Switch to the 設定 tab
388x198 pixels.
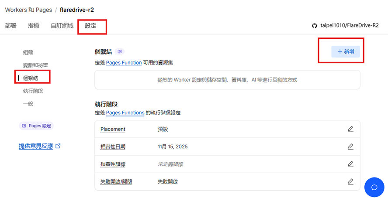[x=90, y=26]
